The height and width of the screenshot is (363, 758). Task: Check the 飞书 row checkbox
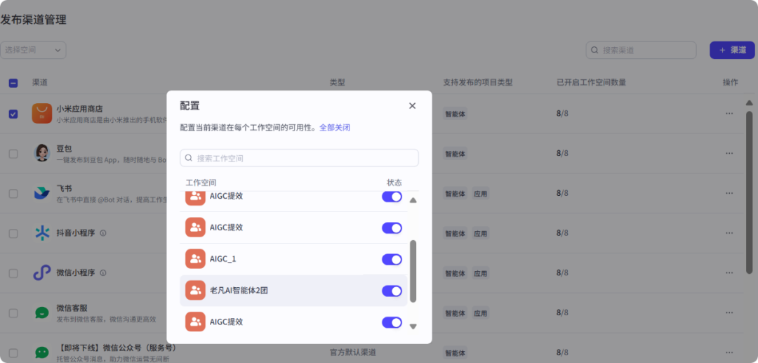[13, 193]
